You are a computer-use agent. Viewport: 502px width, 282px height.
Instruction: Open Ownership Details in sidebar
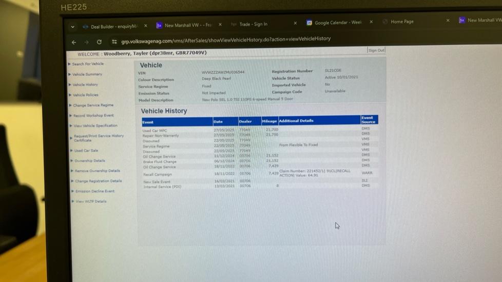(x=90, y=161)
